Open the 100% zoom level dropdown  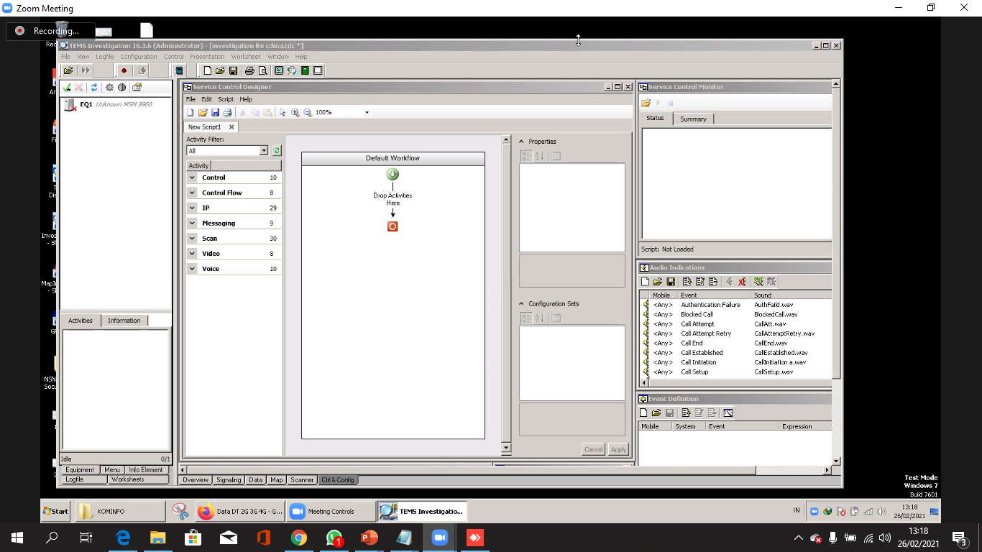[367, 113]
